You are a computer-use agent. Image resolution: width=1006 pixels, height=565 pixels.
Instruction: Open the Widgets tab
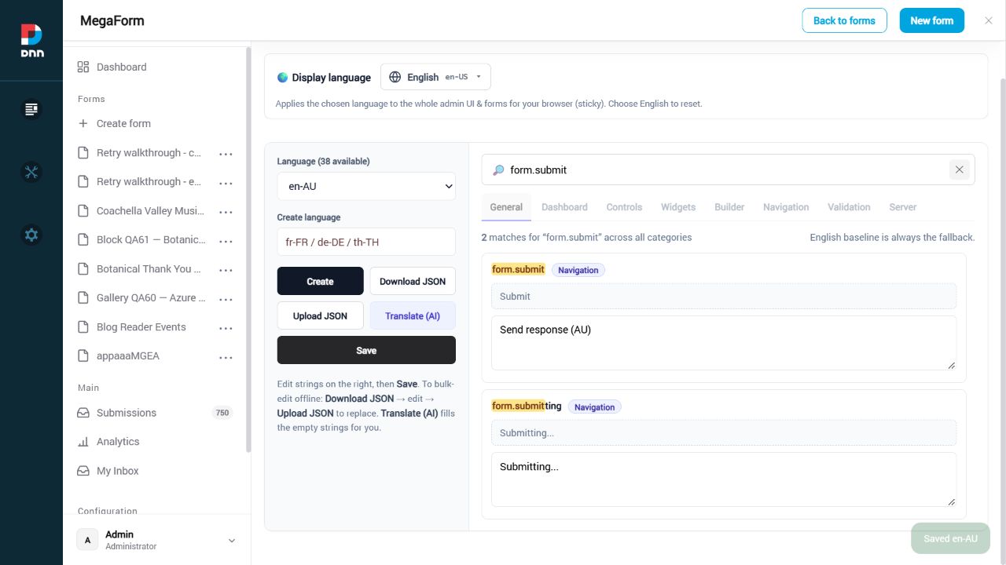[x=678, y=207]
